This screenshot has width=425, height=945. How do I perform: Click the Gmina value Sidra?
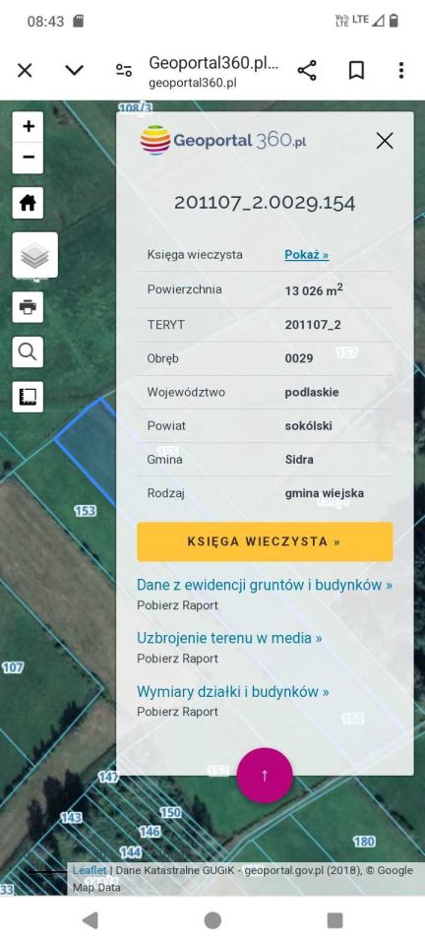point(299,460)
